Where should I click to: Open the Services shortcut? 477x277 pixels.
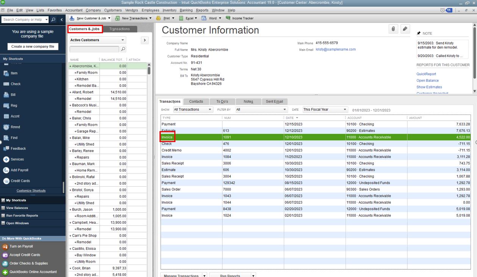tap(14, 159)
